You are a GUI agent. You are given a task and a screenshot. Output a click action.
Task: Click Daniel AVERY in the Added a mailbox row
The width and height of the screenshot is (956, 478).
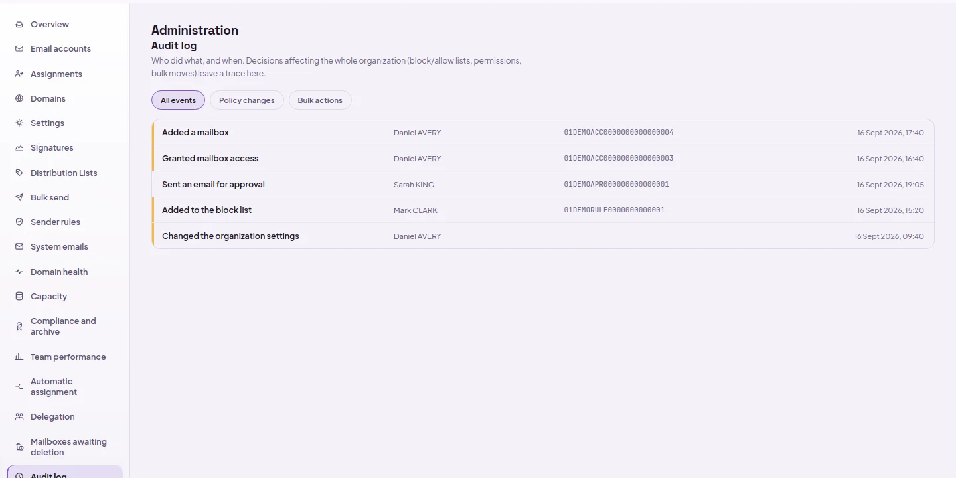coord(418,133)
